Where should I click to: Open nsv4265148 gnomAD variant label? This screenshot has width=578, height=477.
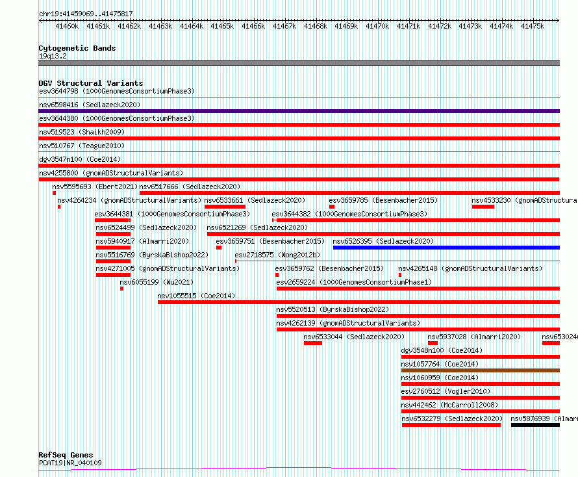pos(470,268)
